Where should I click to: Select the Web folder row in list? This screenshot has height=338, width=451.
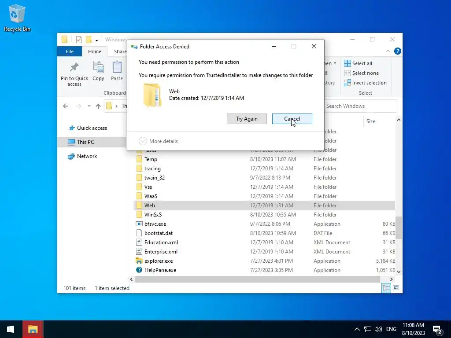265,205
